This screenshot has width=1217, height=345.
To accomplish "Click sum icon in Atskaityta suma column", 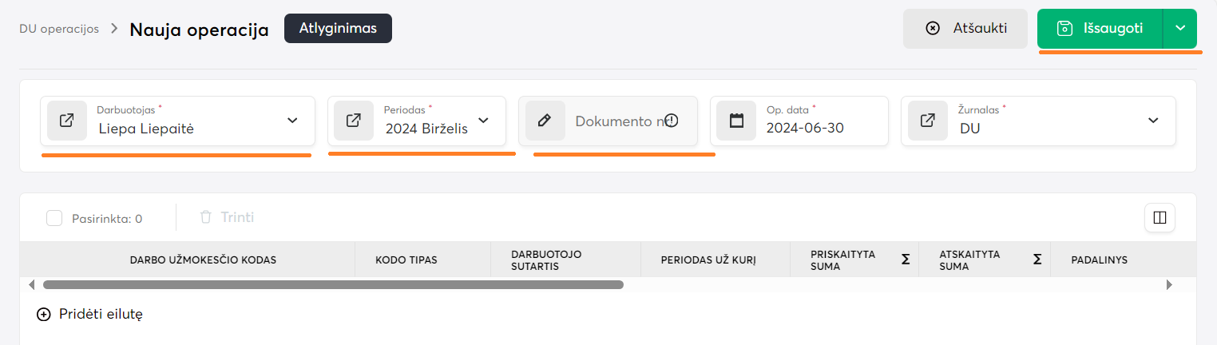I will [1037, 260].
